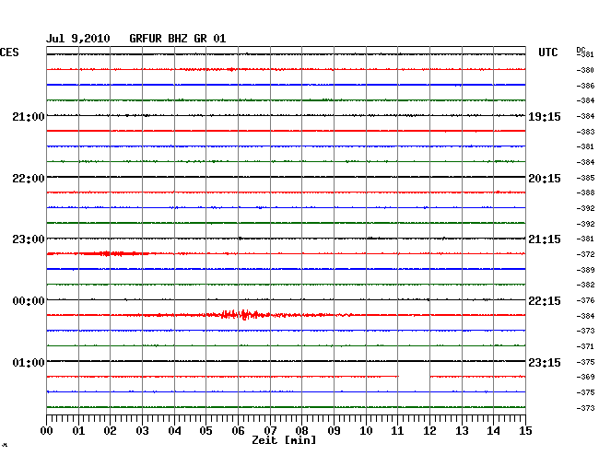Click the DC offset value "-371"
This screenshot has height=455, width=599.
click(x=585, y=346)
